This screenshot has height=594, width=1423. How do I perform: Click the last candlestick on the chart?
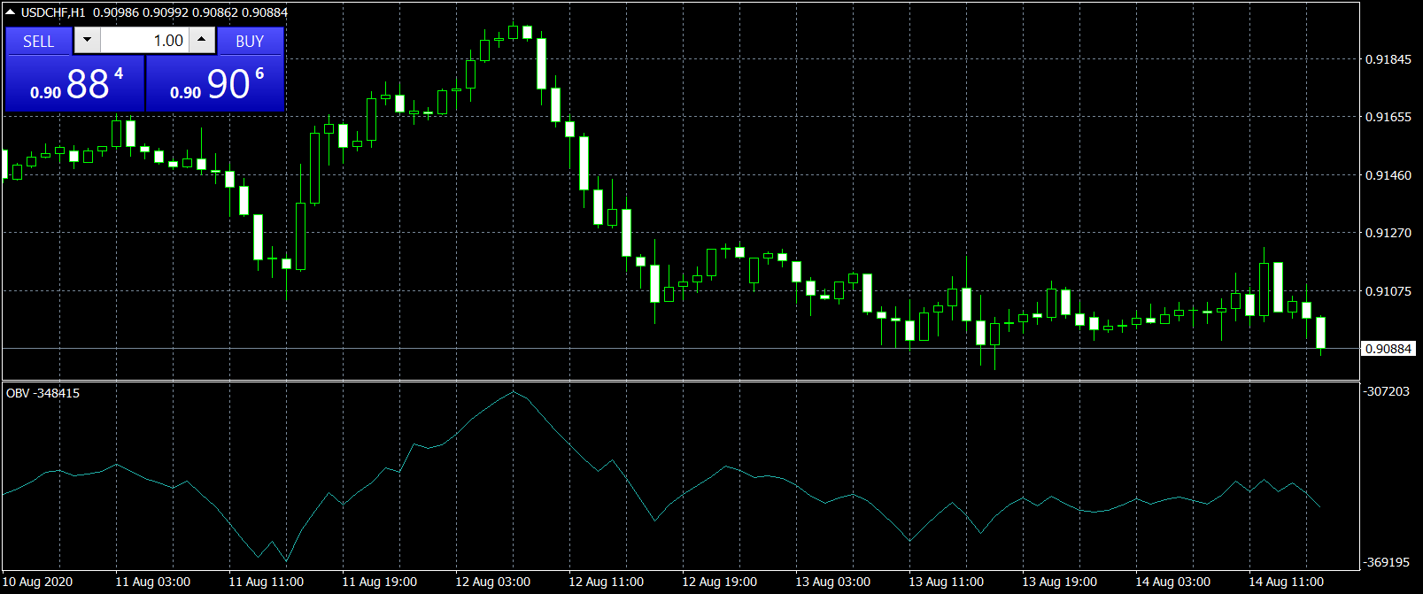1321,333
